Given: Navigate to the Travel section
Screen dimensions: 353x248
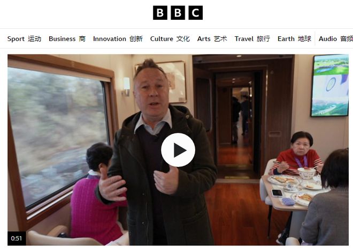Looking at the screenshot, I should [252, 39].
